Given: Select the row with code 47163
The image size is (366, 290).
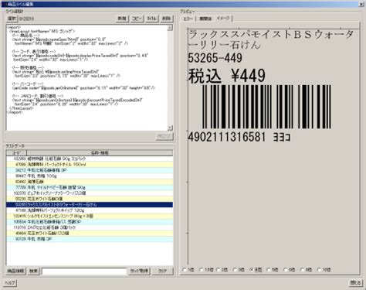Looking at the screenshot, I should click(x=90, y=210).
